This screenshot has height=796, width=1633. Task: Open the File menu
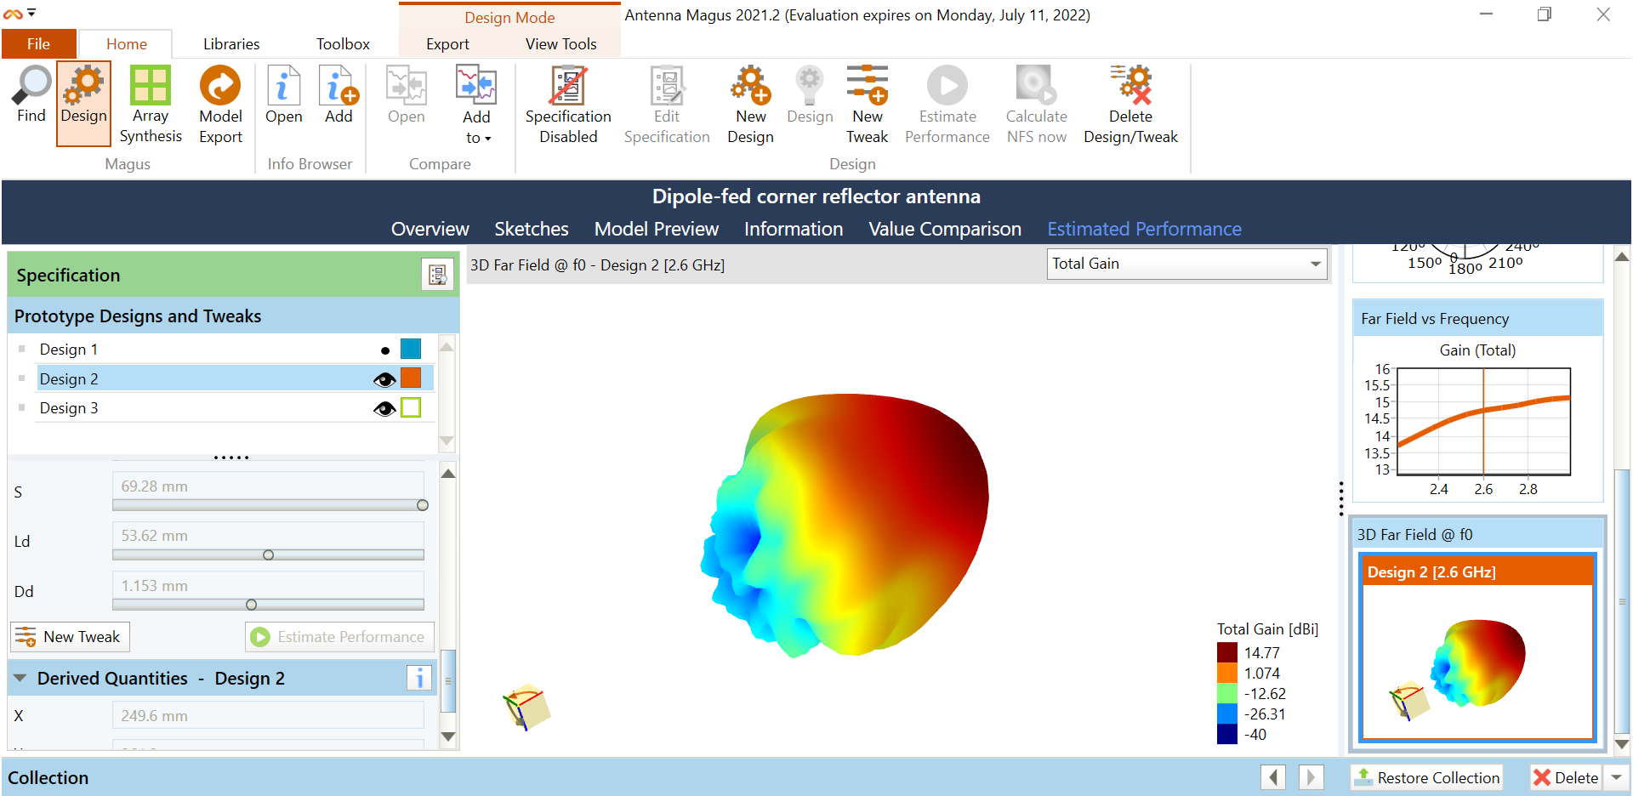(38, 43)
